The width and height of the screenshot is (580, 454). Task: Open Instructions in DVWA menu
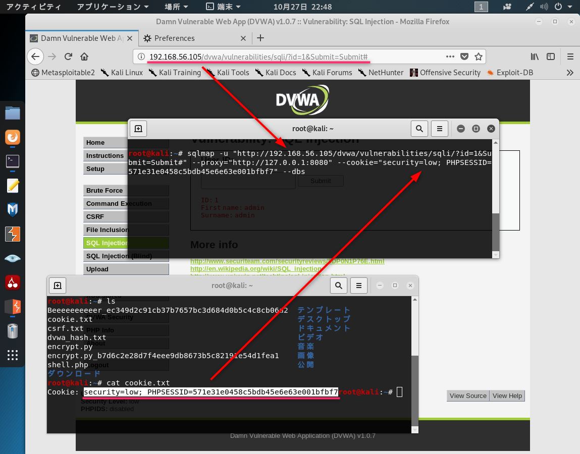point(126,156)
